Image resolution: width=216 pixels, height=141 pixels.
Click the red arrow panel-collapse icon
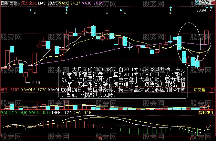tap(213, 3)
